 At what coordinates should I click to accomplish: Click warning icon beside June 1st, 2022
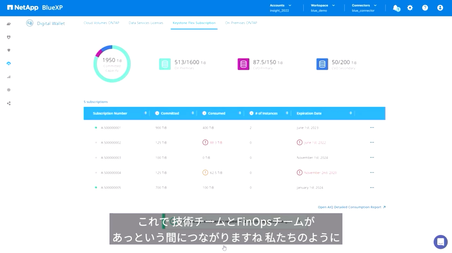(300, 142)
